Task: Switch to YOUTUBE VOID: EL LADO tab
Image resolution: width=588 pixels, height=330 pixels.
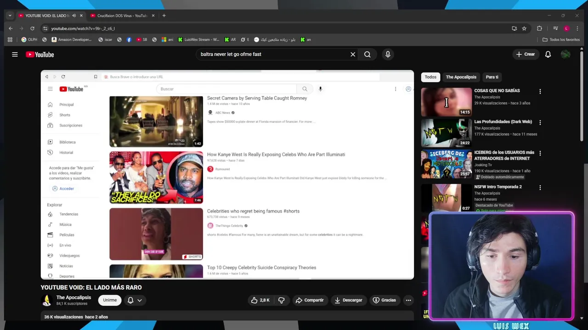Action: pyautogui.click(x=48, y=16)
